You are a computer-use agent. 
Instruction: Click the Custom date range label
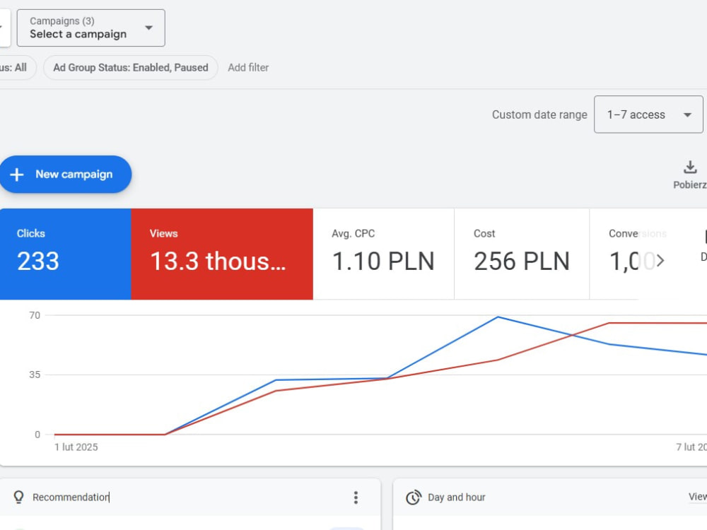[539, 115]
